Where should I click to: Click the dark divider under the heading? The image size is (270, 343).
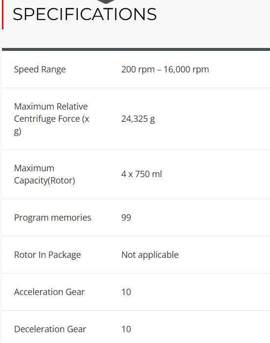[136, 49]
